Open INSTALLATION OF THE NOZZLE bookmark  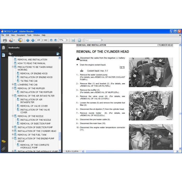pos(36,120)
